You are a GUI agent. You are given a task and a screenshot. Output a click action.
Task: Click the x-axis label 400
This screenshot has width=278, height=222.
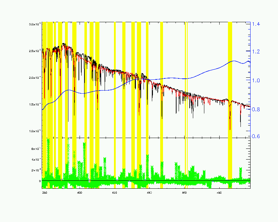pyautogui.click(x=80, y=193)
